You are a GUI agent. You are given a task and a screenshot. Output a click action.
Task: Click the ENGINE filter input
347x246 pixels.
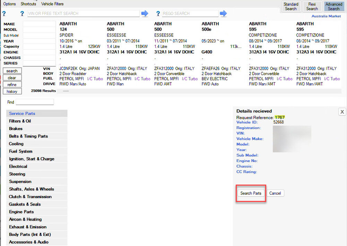point(39,52)
